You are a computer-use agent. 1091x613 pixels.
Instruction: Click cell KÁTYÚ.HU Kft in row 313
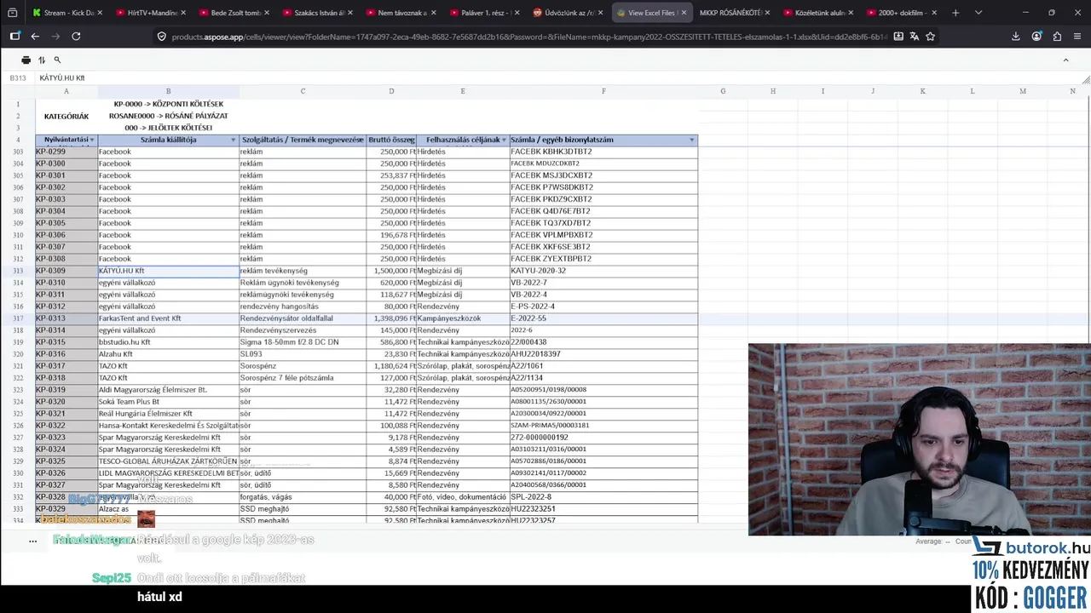coord(168,271)
